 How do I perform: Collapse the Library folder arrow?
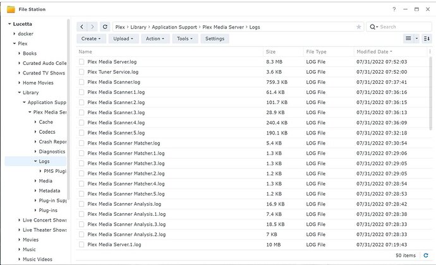click(19, 93)
